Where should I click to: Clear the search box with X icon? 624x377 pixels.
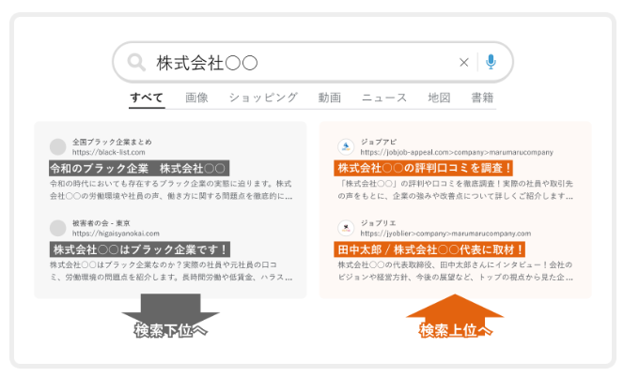pyautogui.click(x=463, y=63)
